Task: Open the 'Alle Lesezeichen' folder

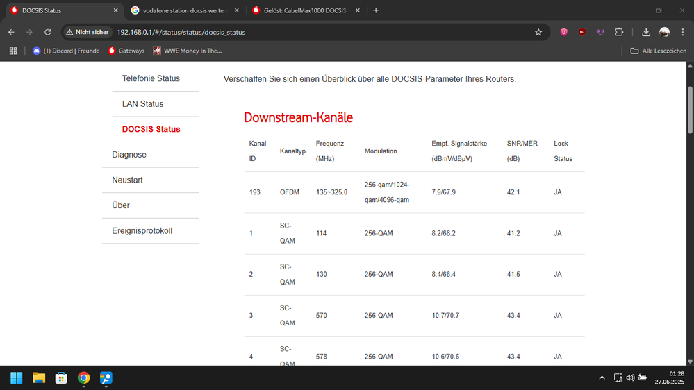Action: 658,51
